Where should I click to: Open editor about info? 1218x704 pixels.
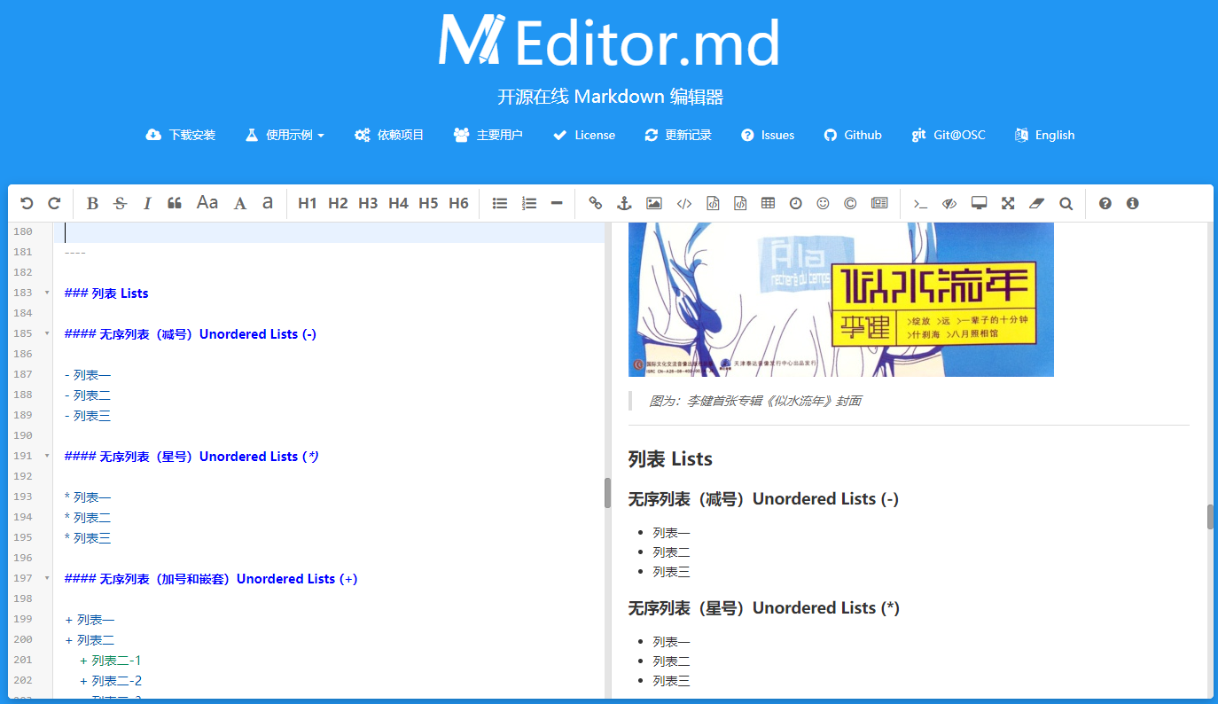(1132, 203)
